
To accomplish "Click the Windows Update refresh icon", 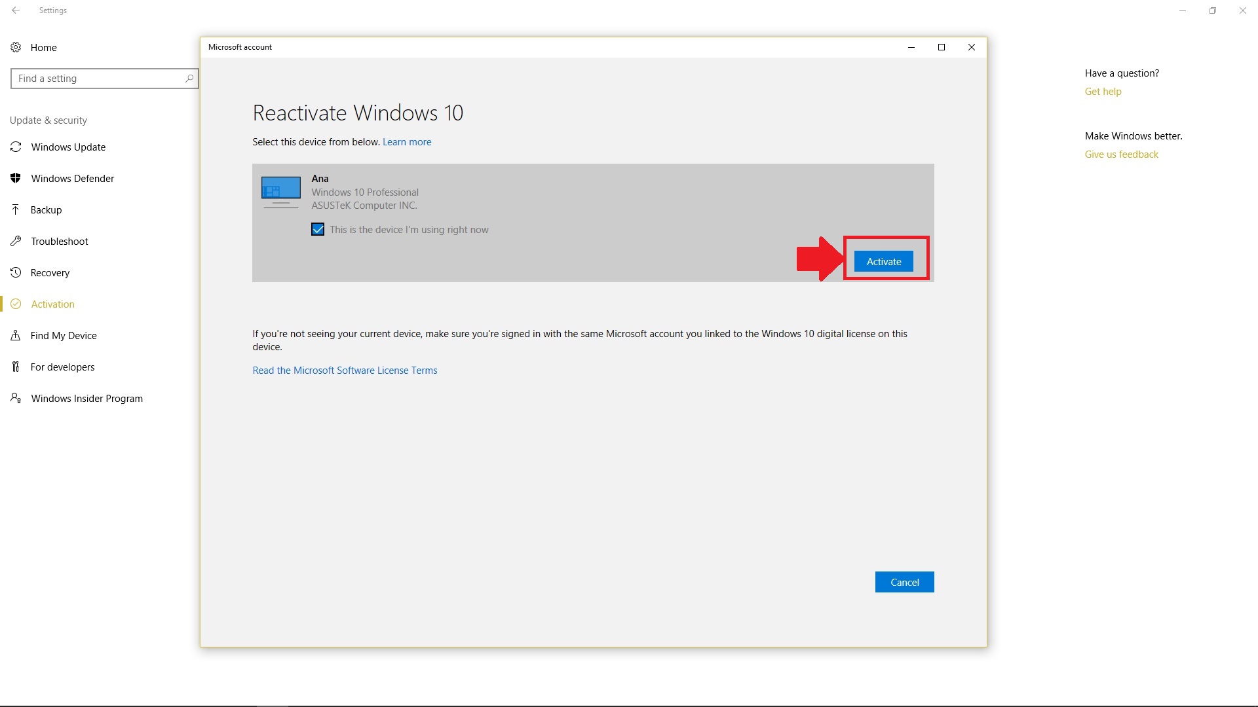I will 16,147.
